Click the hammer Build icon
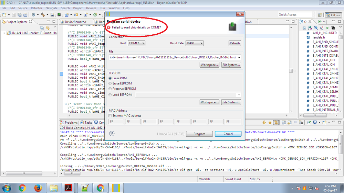The height and width of the screenshot is (193, 344). tap(43, 15)
